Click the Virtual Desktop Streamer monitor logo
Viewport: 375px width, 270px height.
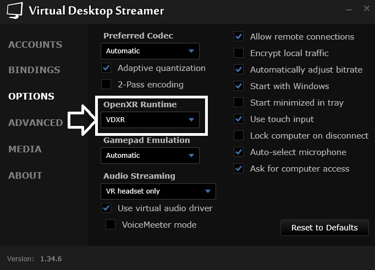click(x=15, y=10)
